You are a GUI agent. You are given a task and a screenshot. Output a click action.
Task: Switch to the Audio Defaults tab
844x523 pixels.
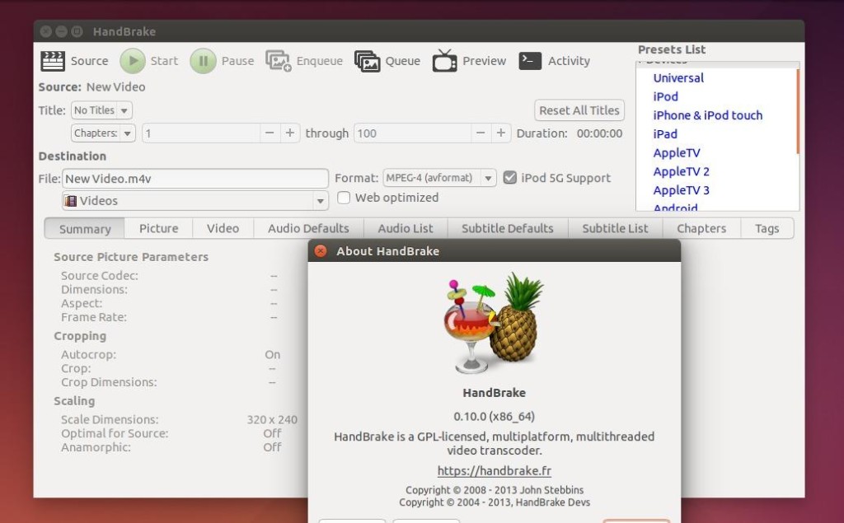pyautogui.click(x=308, y=229)
